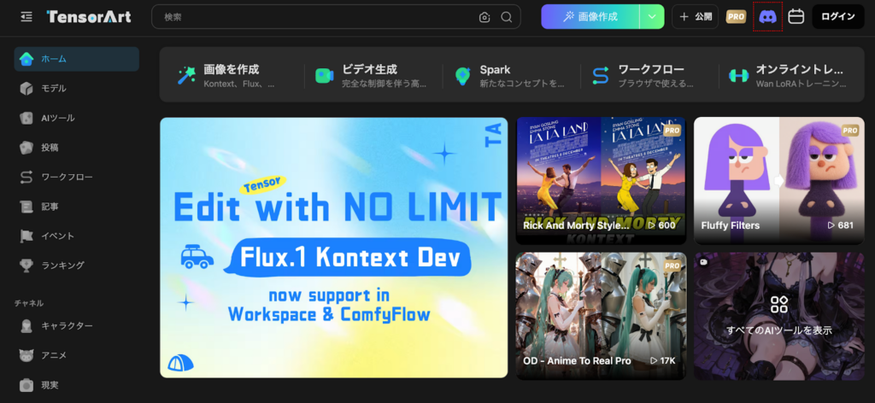The width and height of the screenshot is (875, 403).
Task: Click すべてのAIツールを表示 card
Action: [779, 316]
